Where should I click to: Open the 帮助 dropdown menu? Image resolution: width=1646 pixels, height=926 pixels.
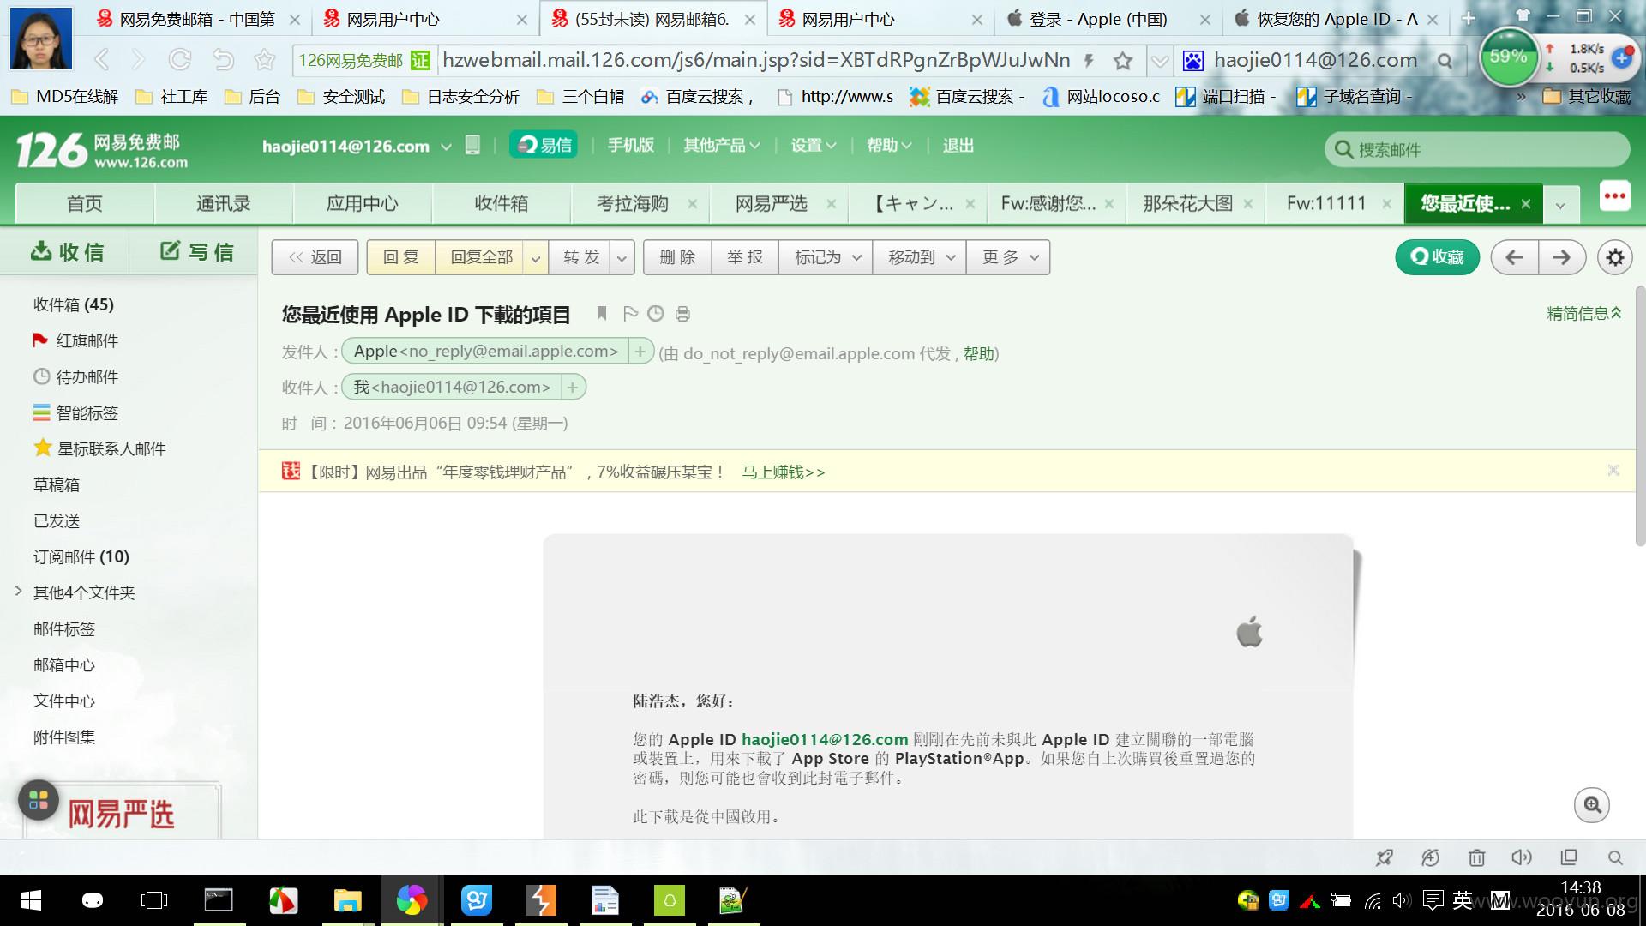(x=889, y=146)
